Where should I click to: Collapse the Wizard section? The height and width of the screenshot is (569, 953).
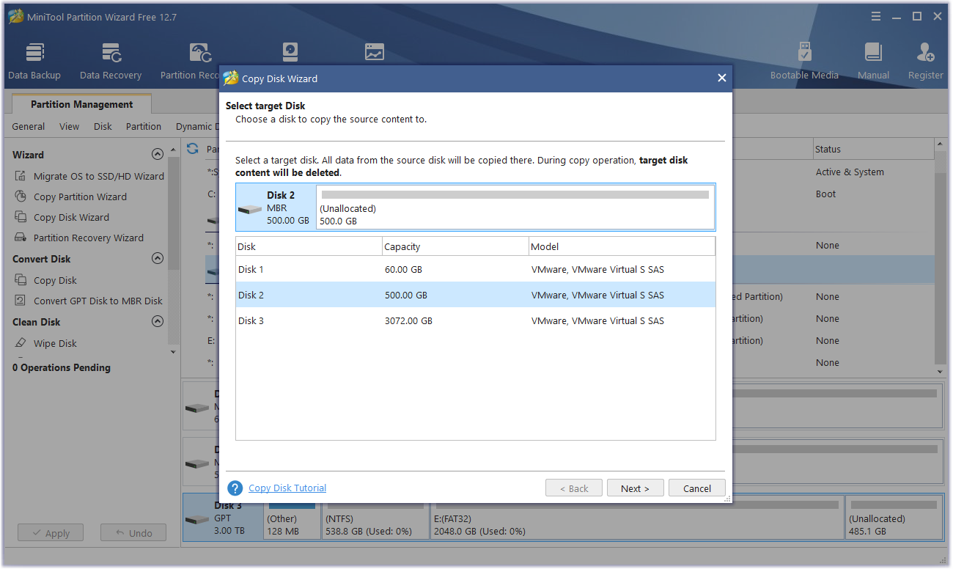(x=157, y=155)
